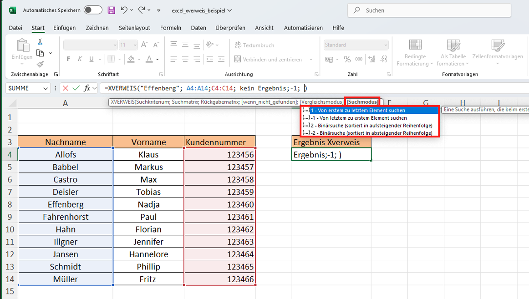Click the Einfügen paste clipboard icon

(22, 45)
